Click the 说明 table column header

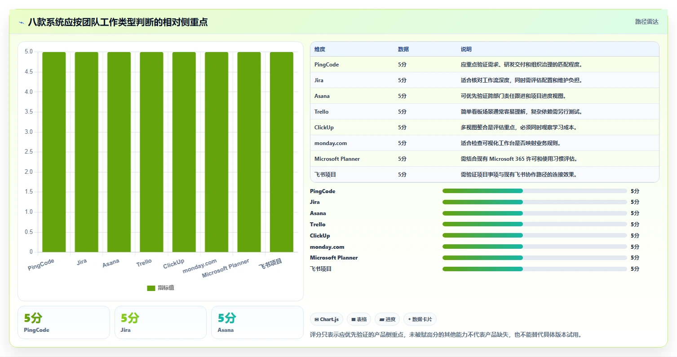[x=466, y=49]
